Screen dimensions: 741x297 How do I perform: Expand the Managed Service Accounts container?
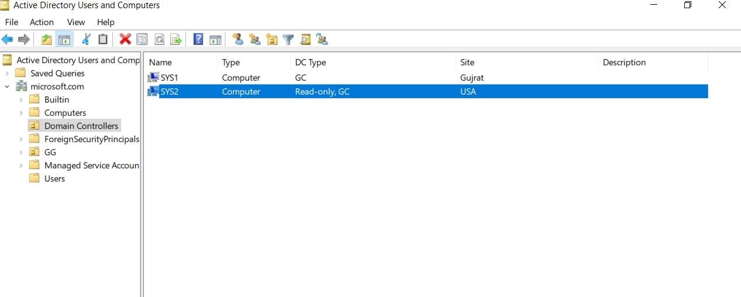(x=21, y=165)
